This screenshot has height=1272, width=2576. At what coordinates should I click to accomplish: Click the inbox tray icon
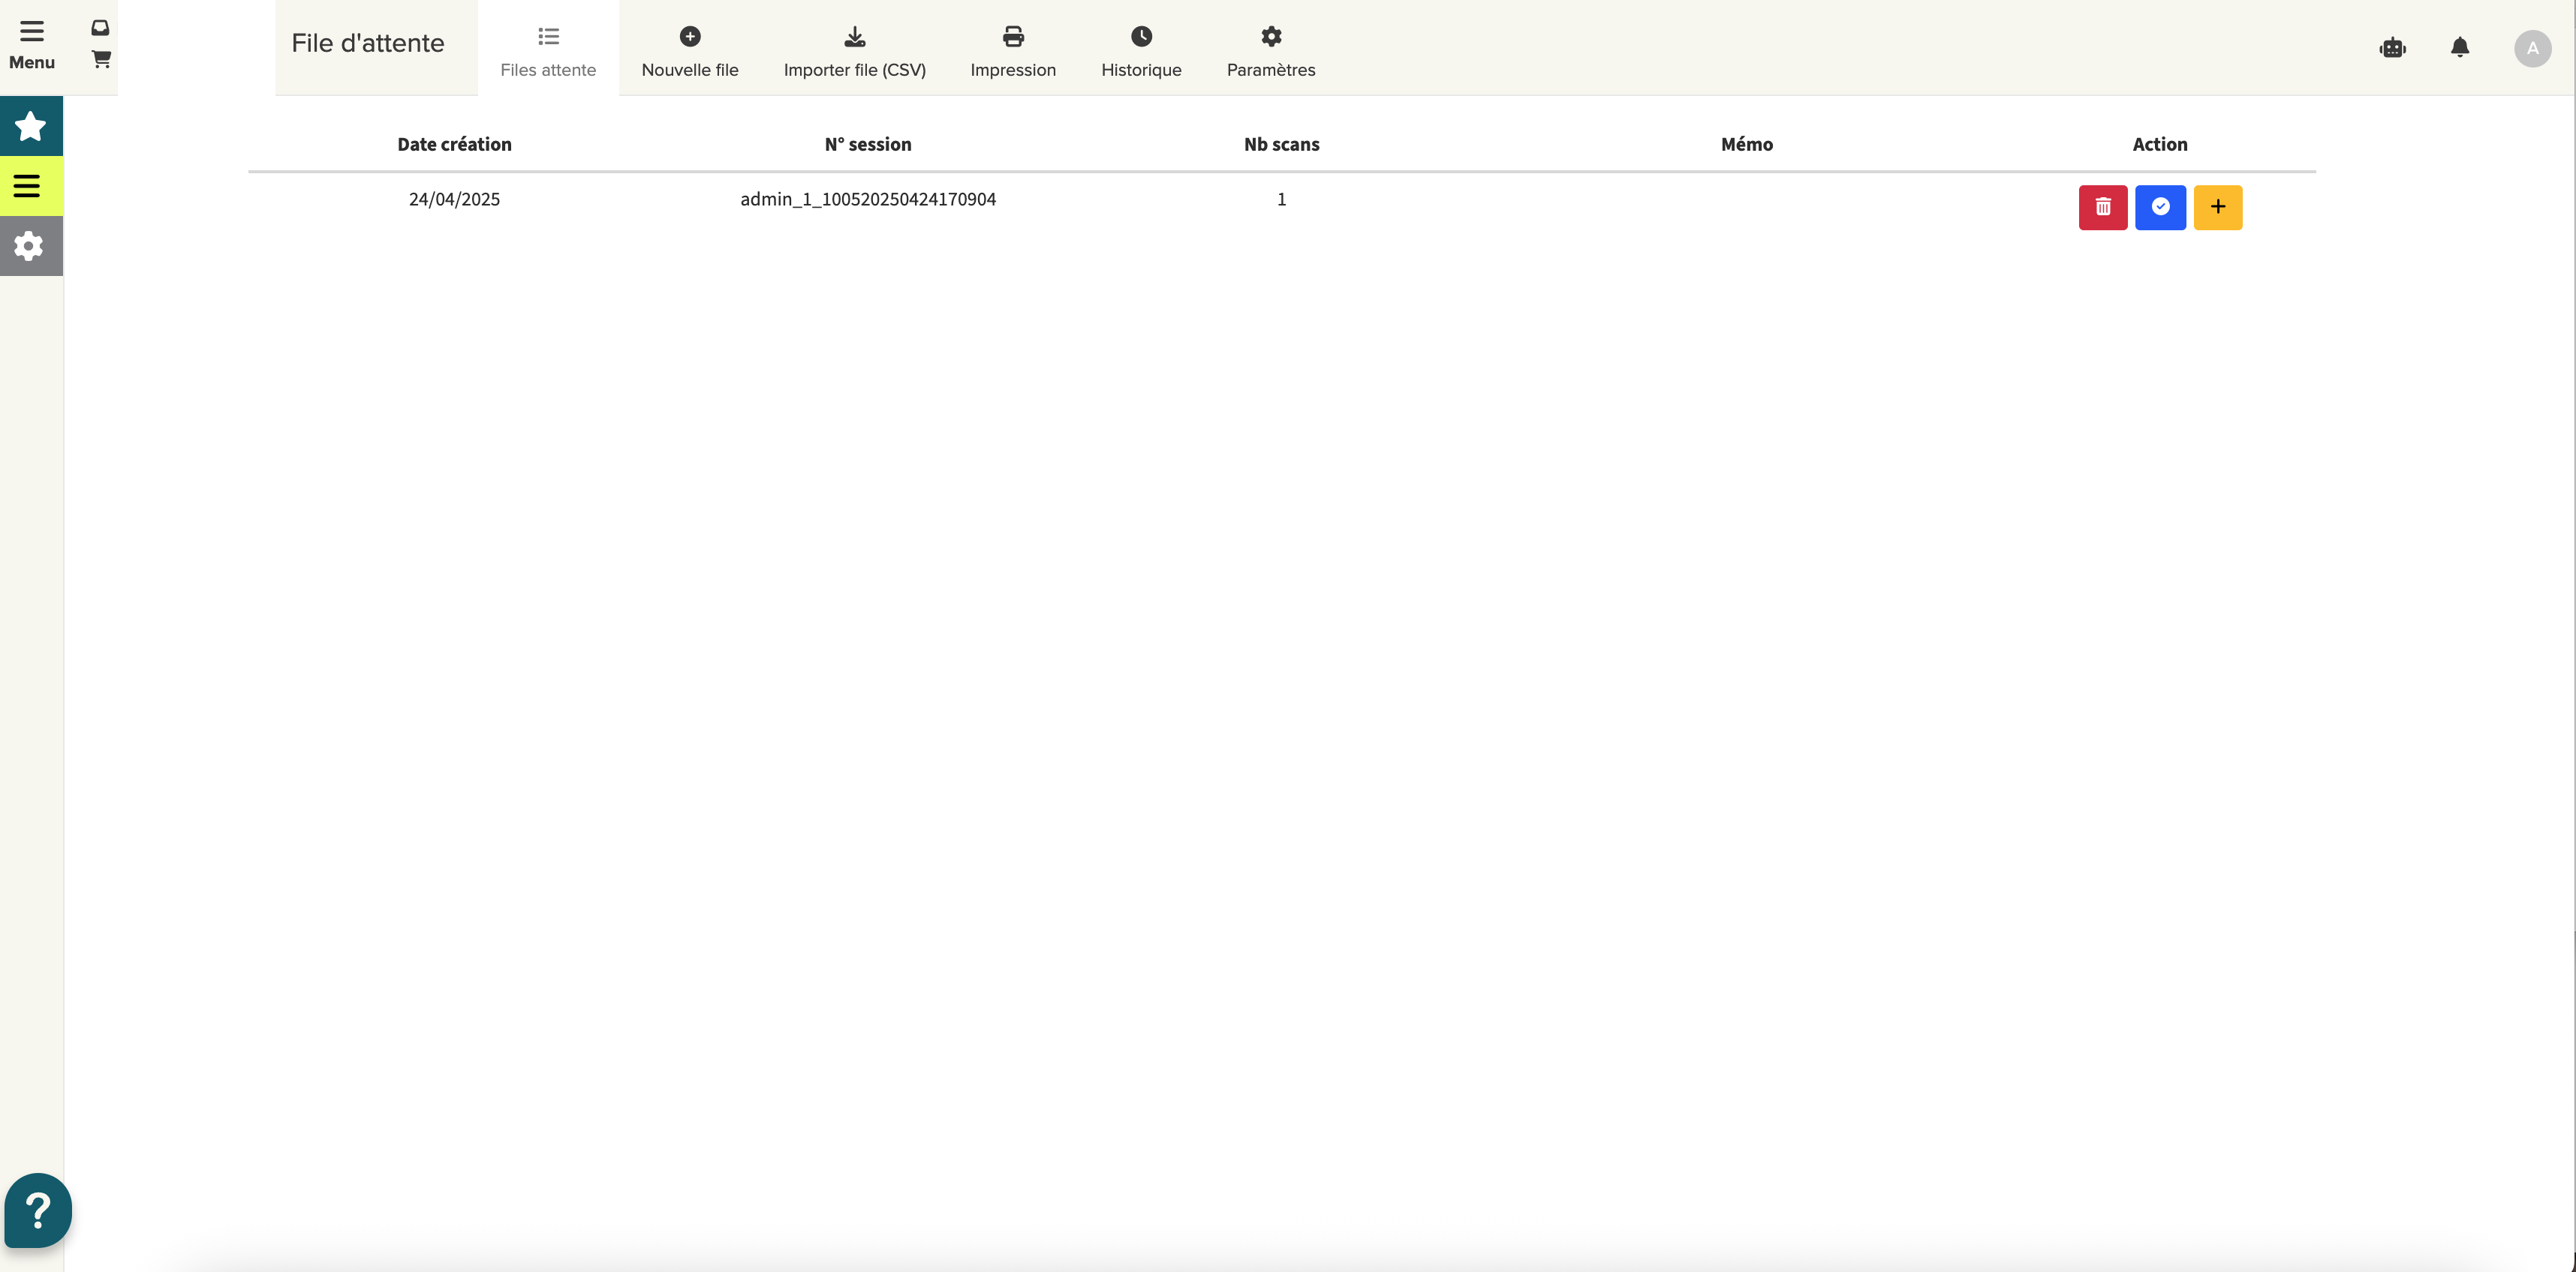(100, 28)
